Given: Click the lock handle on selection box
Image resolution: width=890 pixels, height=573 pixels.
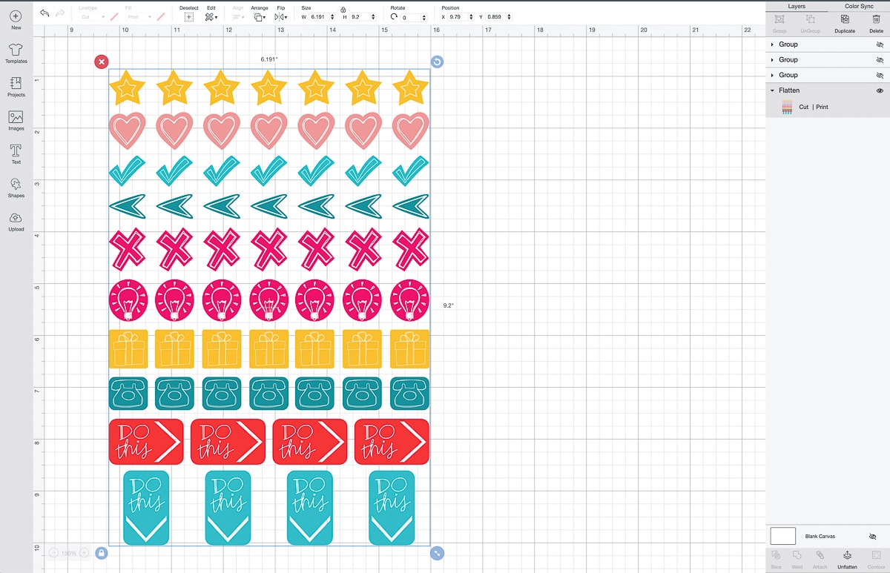Looking at the screenshot, I should 102,552.
